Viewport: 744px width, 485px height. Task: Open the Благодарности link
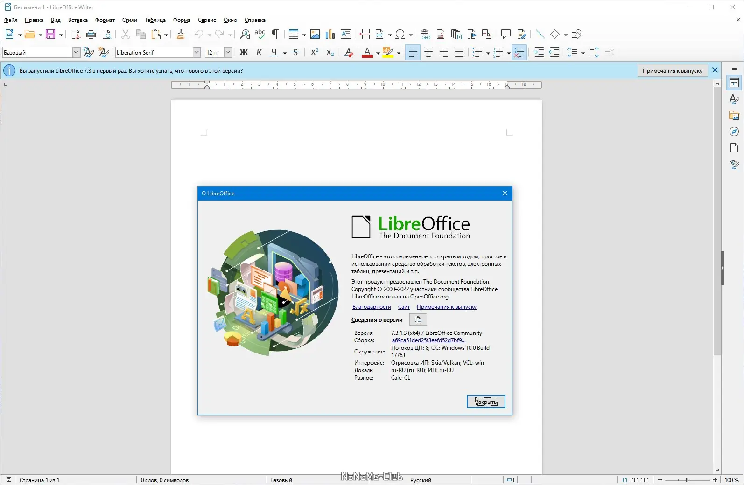tap(372, 307)
